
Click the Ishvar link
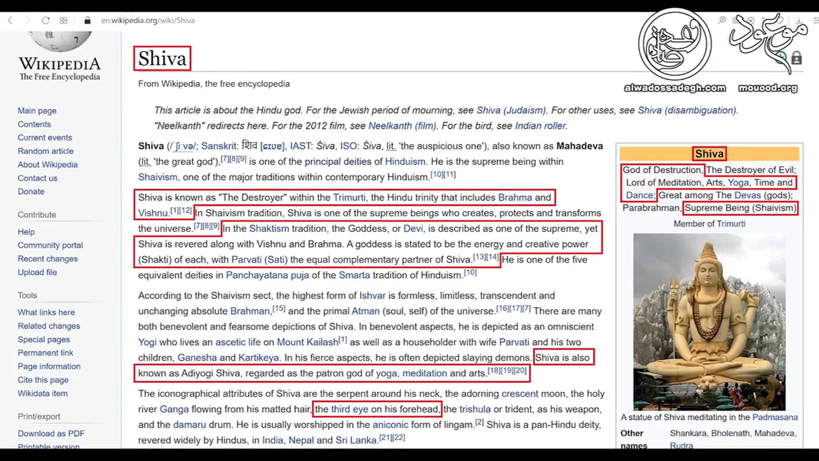coord(372,296)
